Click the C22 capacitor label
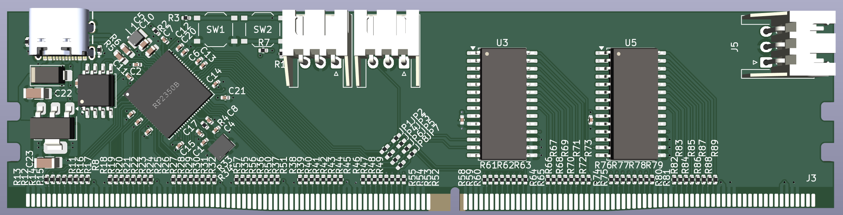Viewport: 843px width, 215px height. click(x=63, y=93)
